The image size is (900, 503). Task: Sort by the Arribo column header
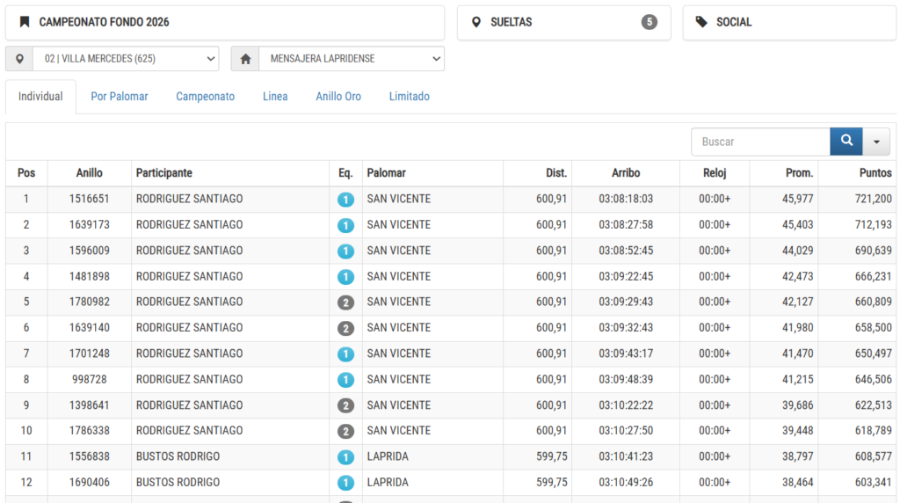(626, 173)
